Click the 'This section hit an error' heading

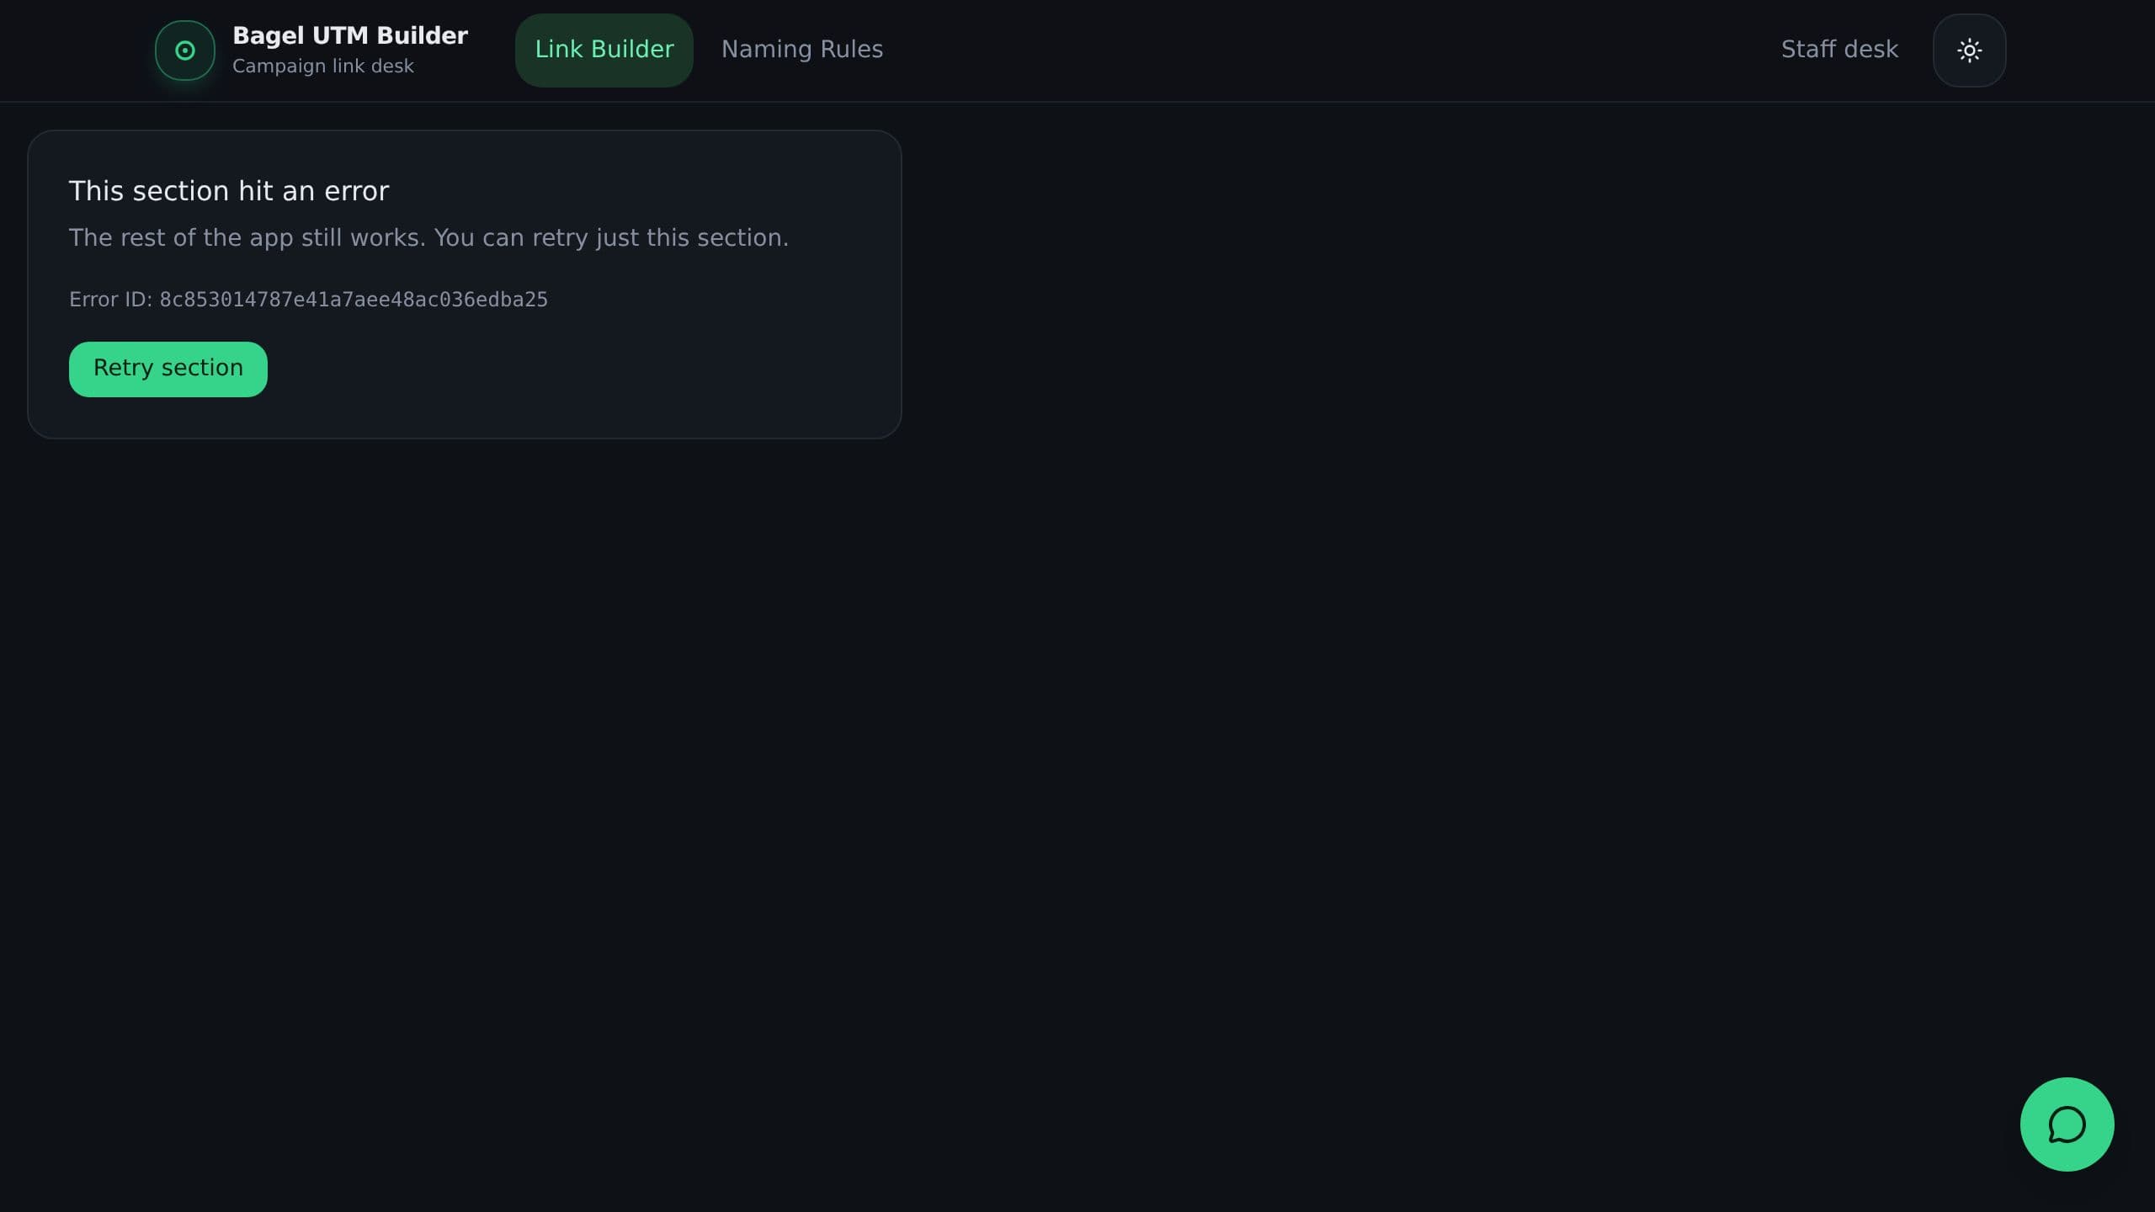[229, 191]
